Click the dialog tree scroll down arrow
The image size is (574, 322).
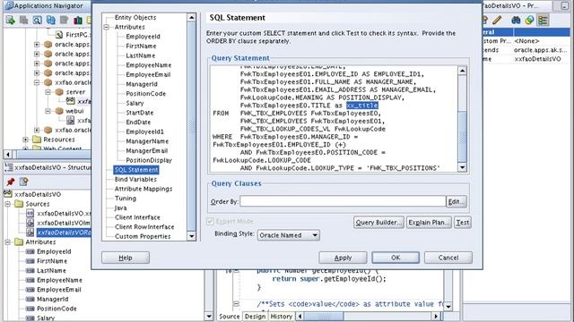(191, 236)
